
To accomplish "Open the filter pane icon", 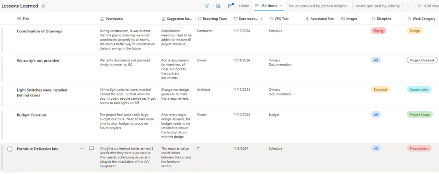I will coord(207,6).
